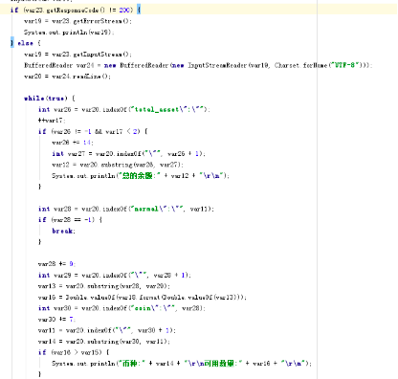Screen dimensions: 398x379
Task: Click the while(true) line
Action: (50, 99)
